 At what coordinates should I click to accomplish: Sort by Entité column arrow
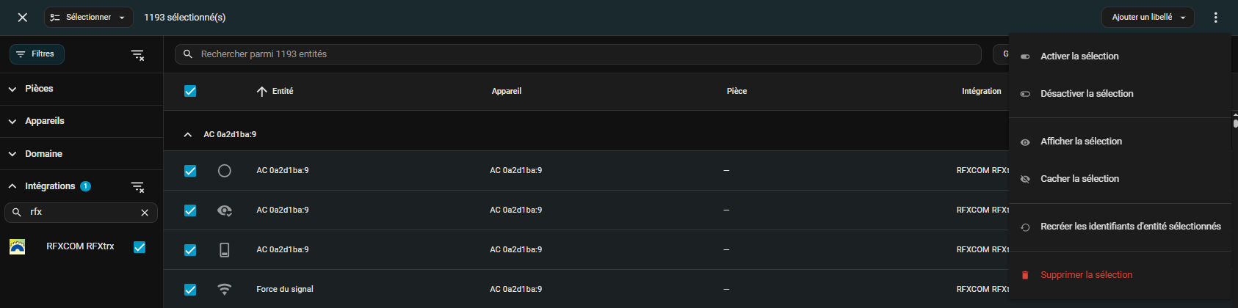coord(262,92)
